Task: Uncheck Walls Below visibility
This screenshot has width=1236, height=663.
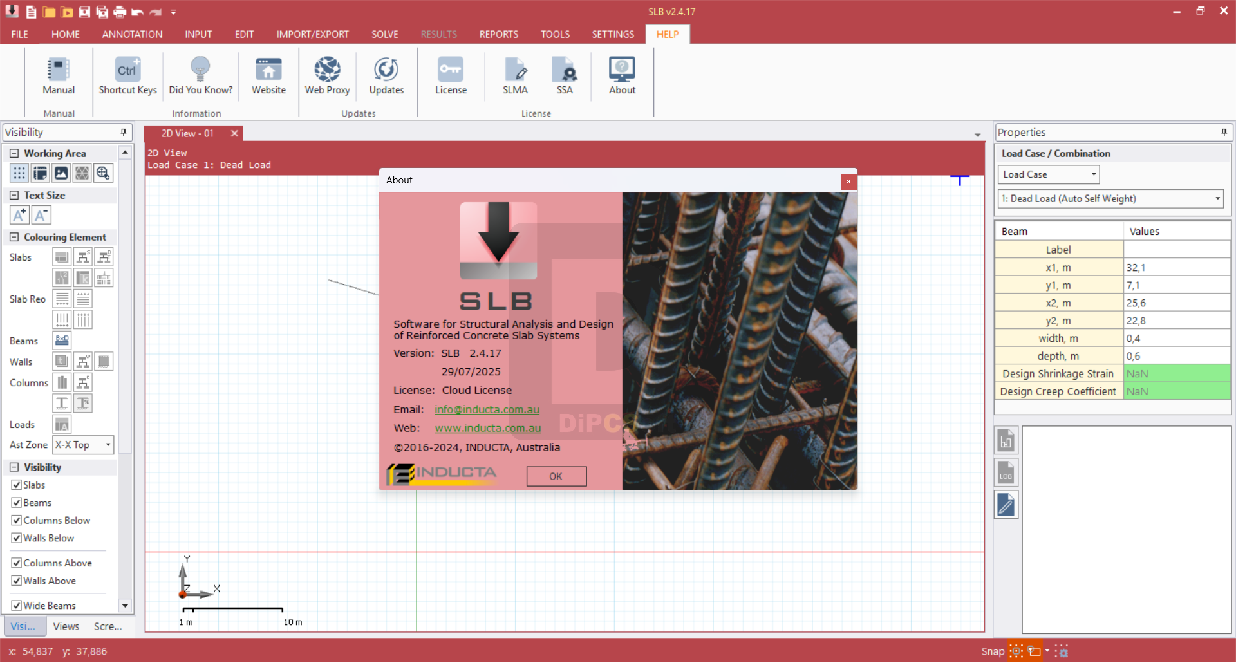Action: [x=17, y=538]
